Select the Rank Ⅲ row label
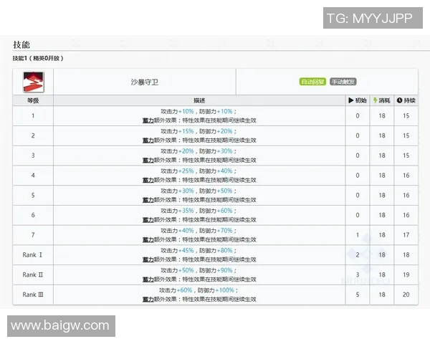430x344 pixels. click(33, 295)
